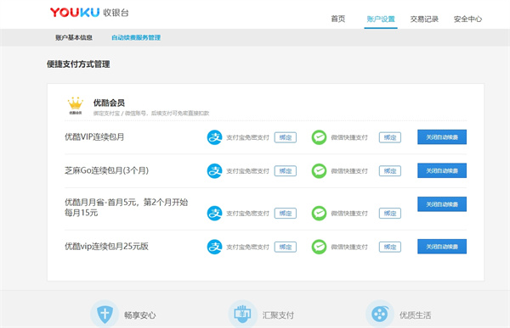
Task: Click the 优质生活 footer text
Action: [416, 315]
